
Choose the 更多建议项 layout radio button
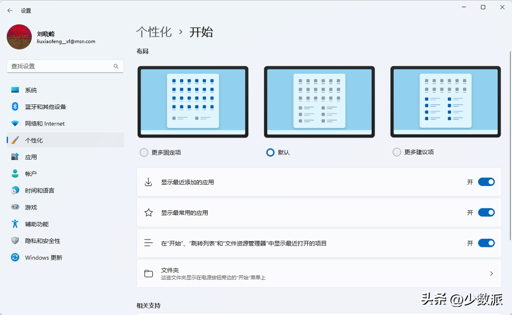[397, 152]
